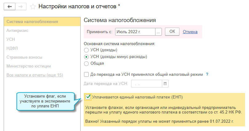Image resolution: width=249 pixels, height=131 pixels.
Task: Focus the Дата перехода на УСН field
Action: click(x=147, y=83)
